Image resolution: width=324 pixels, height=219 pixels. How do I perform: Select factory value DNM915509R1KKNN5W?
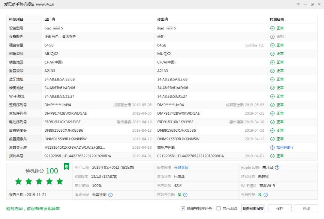click(x=65, y=139)
